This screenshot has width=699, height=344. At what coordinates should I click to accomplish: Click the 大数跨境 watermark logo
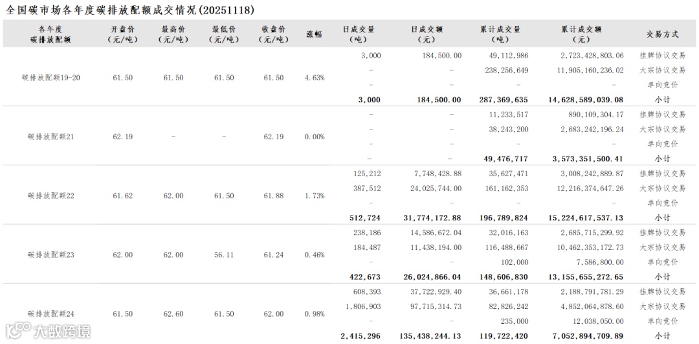48,332
